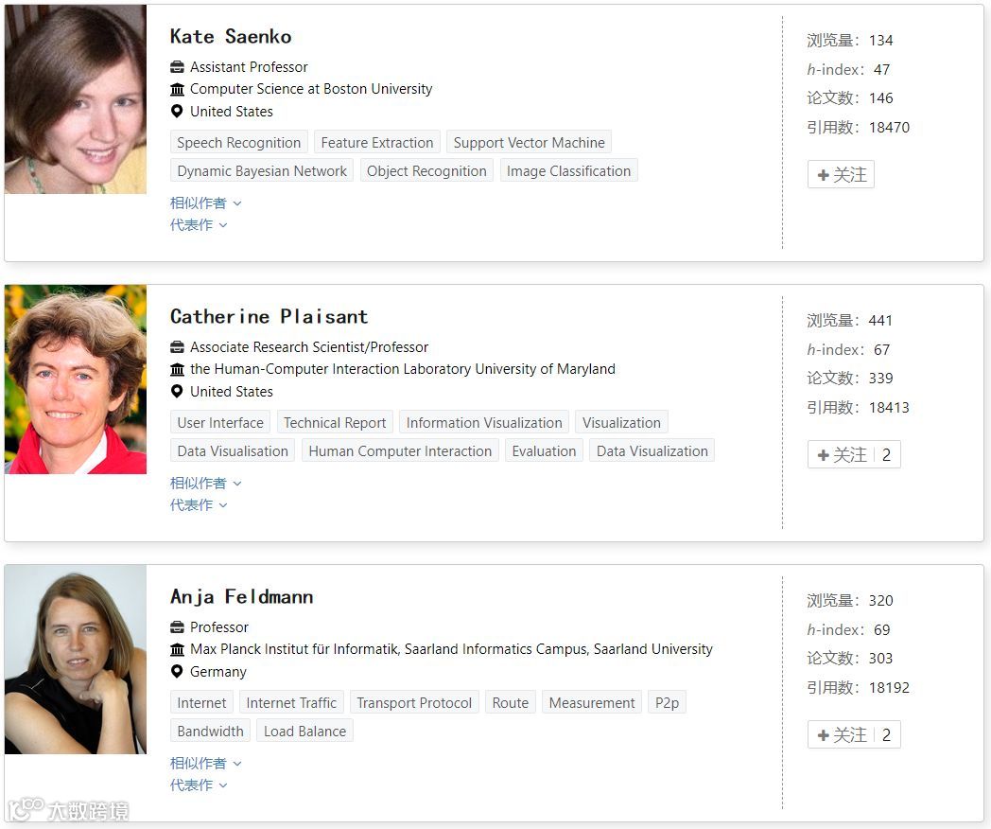This screenshot has height=829, width=991.
Task: Click location pin under University of Maryland
Action: click(177, 391)
